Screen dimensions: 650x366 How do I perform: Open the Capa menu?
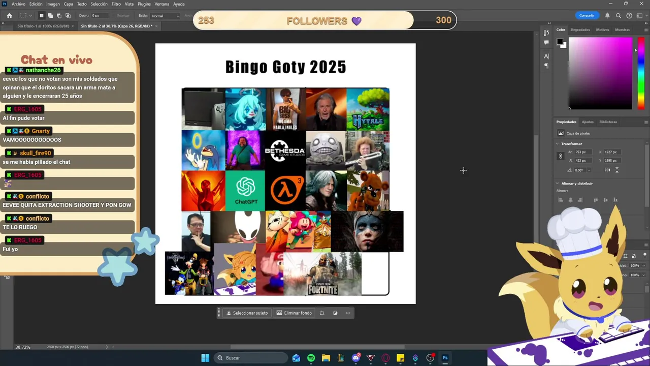(x=69, y=4)
